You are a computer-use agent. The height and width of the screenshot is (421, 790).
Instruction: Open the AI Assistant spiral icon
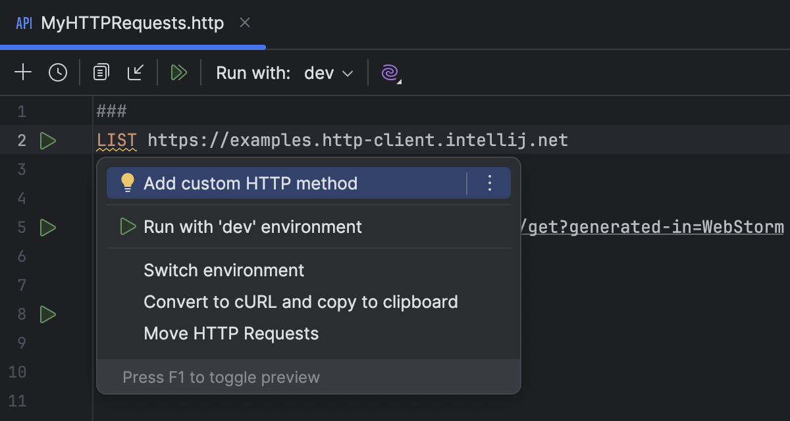click(388, 74)
